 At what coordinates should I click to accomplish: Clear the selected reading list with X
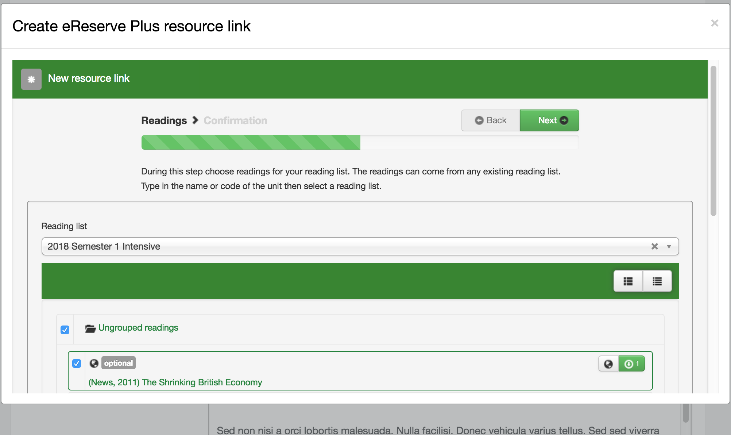(x=655, y=247)
